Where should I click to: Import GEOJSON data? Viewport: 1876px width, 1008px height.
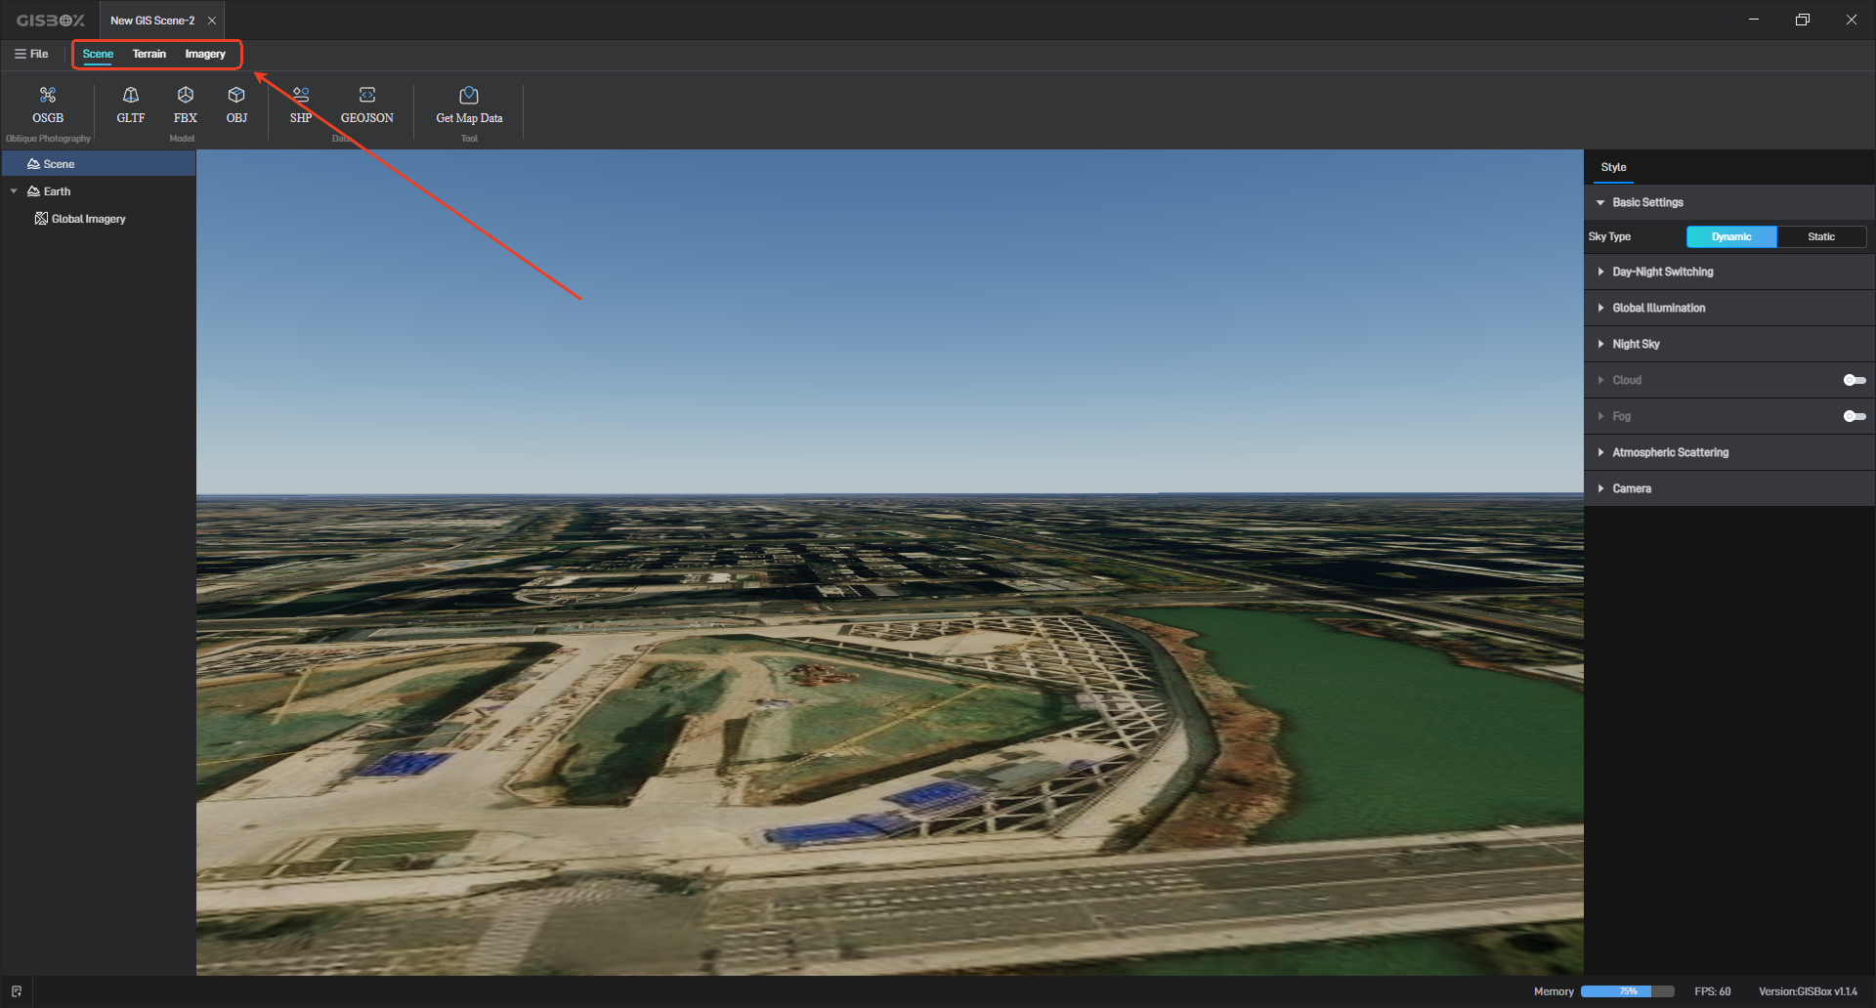tap(366, 105)
